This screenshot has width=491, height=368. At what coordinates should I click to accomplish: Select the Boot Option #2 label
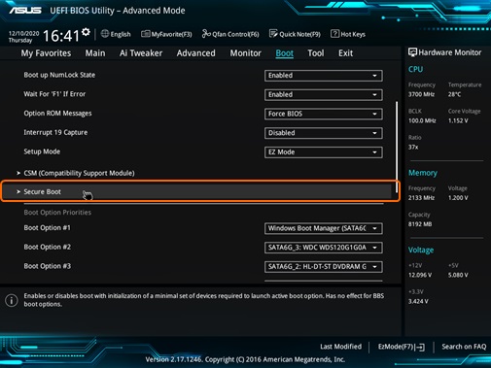[x=47, y=247]
